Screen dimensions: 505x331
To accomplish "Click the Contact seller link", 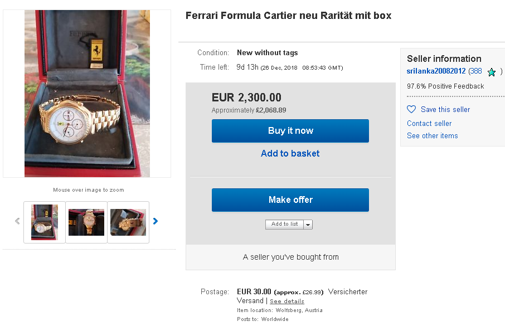I will pyautogui.click(x=429, y=123).
